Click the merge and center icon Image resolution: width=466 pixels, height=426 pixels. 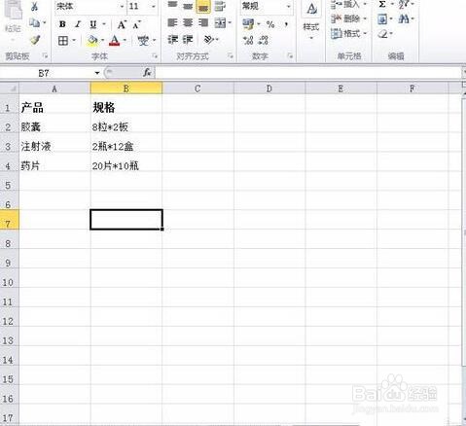click(220, 22)
